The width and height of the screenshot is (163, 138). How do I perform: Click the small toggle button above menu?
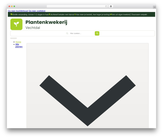point(13,38)
